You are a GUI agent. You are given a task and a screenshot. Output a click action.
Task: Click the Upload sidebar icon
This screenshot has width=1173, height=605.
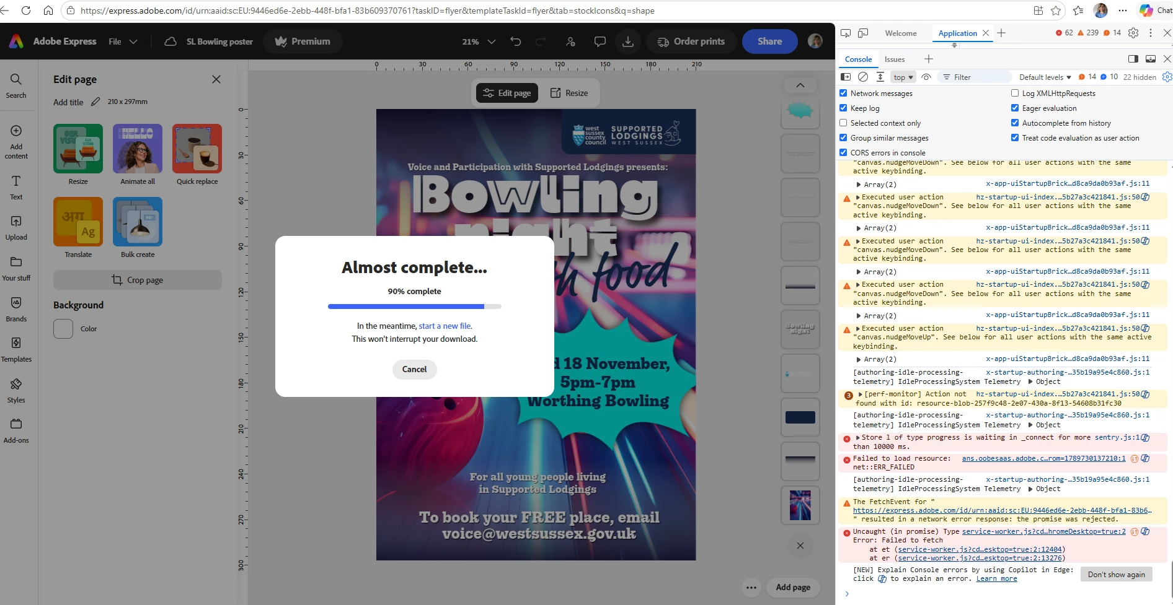pos(16,227)
